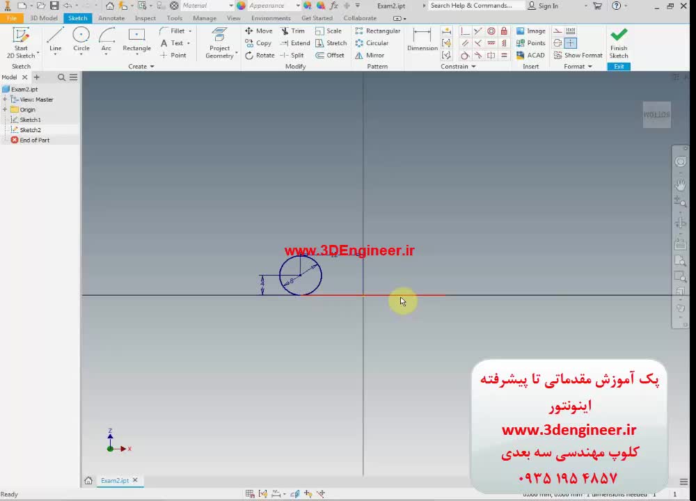This screenshot has height=501, width=696.
Task: Activate the Trim tool
Action: (293, 31)
